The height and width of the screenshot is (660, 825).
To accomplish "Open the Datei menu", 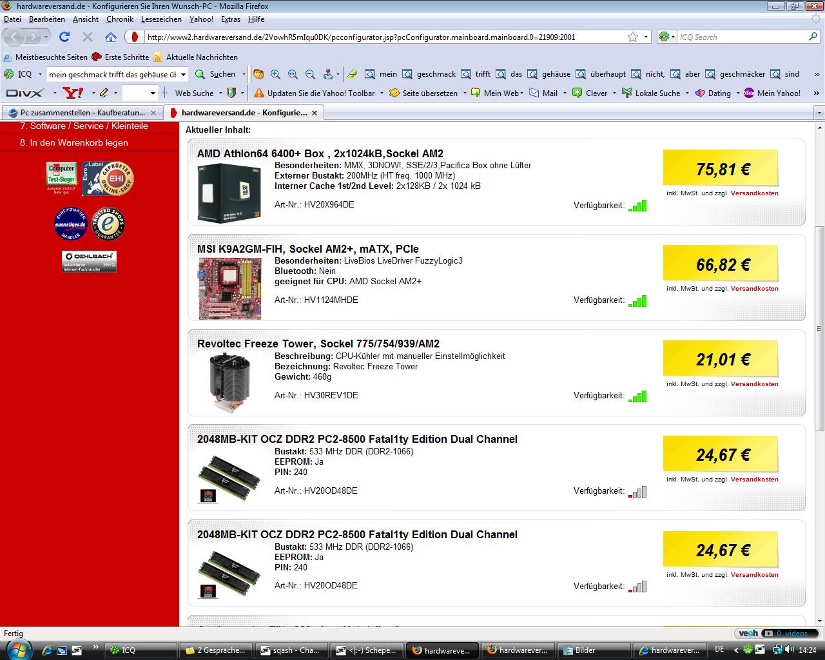I will pos(12,19).
